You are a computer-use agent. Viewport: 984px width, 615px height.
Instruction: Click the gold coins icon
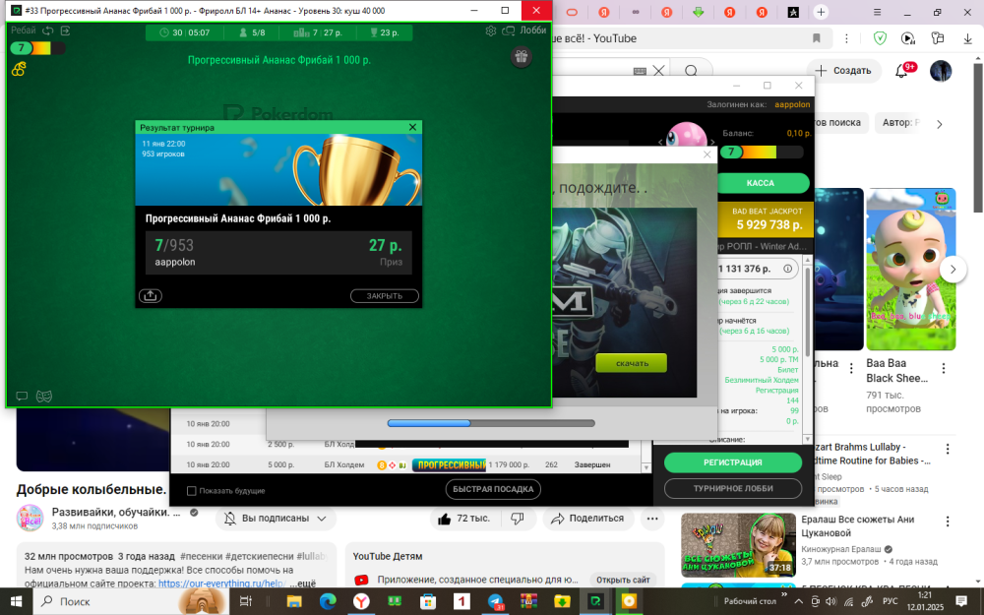click(x=19, y=70)
